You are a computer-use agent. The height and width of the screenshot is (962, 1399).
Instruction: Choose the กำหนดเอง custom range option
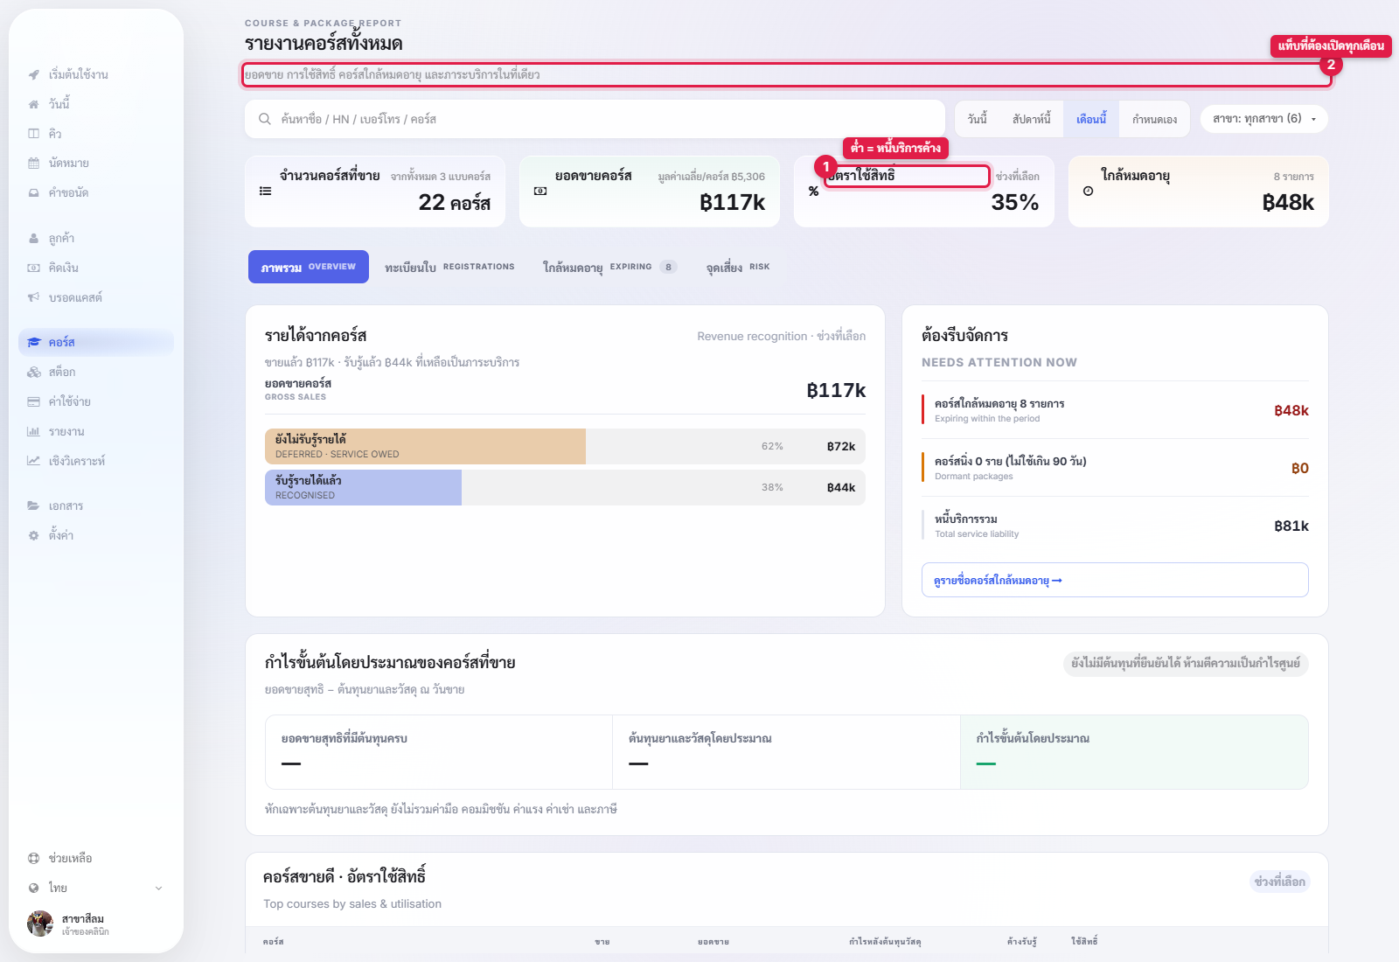1155,119
